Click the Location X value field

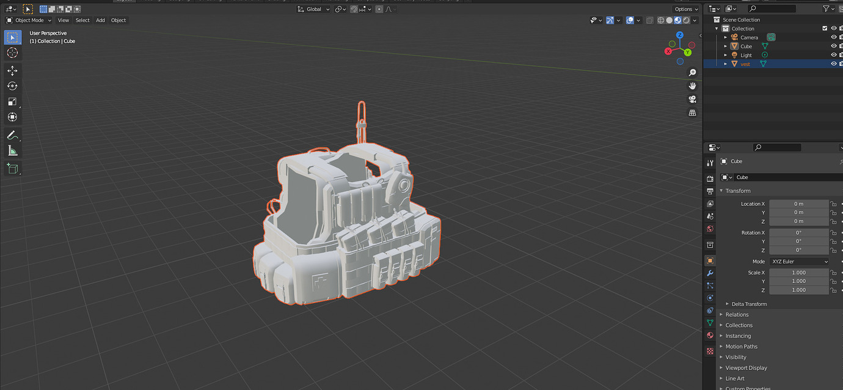click(x=798, y=204)
